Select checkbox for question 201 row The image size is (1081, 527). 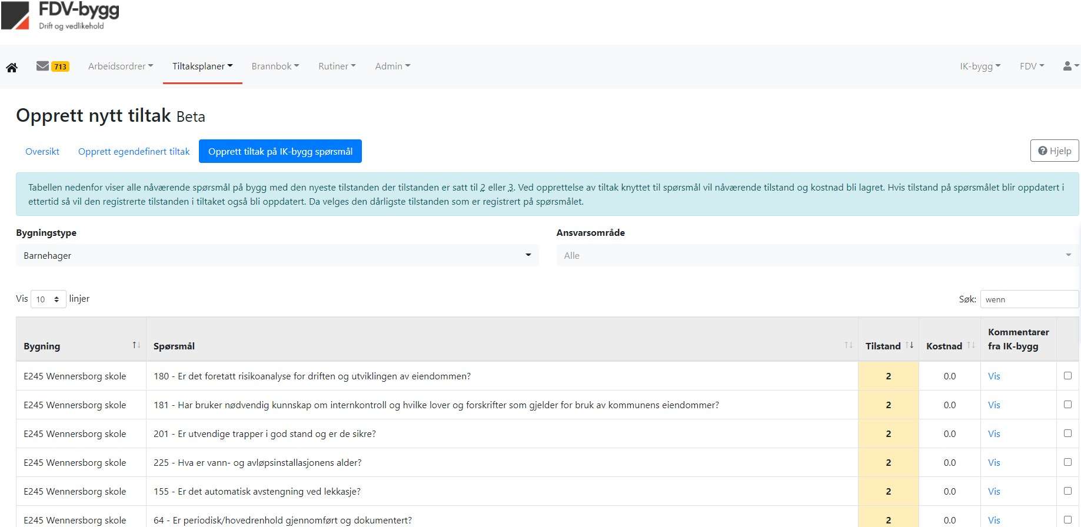pos(1067,433)
